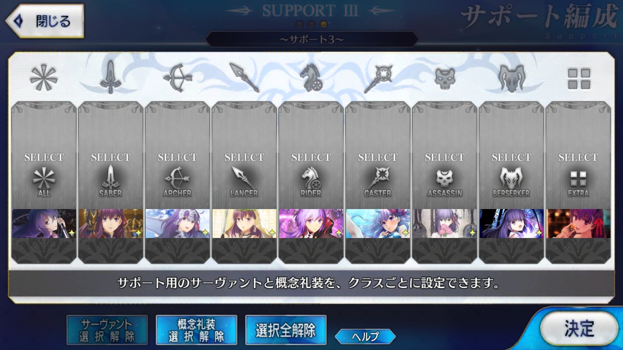Select a servant for the ALL slot
Image resolution: width=623 pixels, height=350 pixels.
(x=44, y=155)
